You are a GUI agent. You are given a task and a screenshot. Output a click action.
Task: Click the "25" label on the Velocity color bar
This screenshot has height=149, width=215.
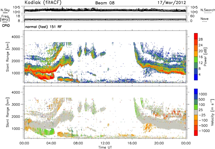click(x=200, y=110)
